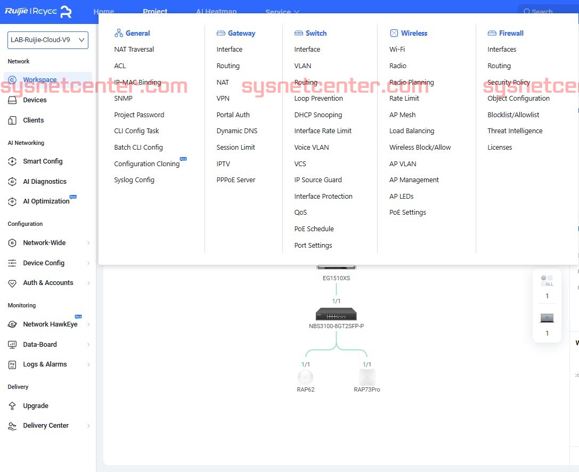
Task: Expand the Logs & Alarms submenu arrow
Action: coord(88,365)
